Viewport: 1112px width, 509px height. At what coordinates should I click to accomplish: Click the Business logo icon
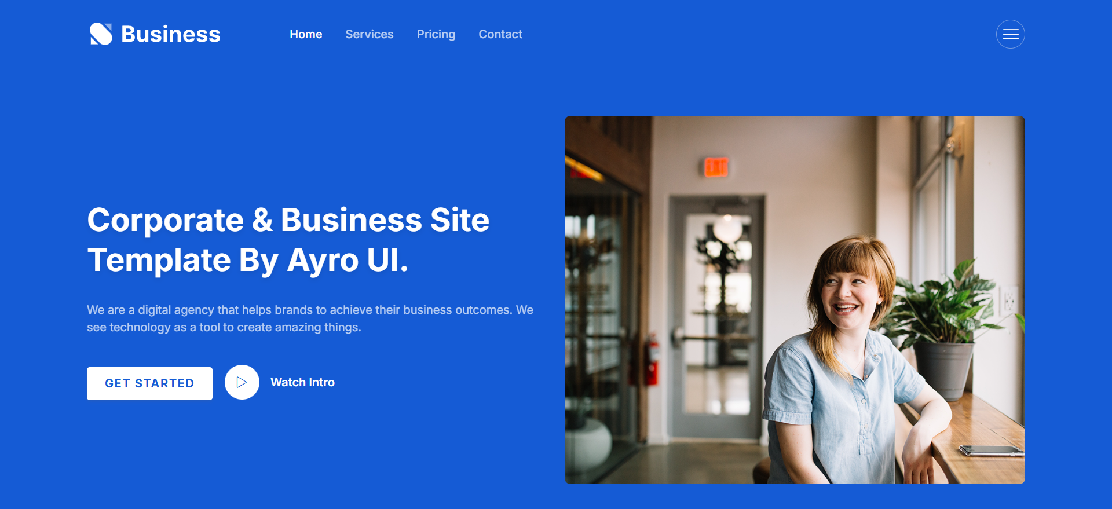101,34
